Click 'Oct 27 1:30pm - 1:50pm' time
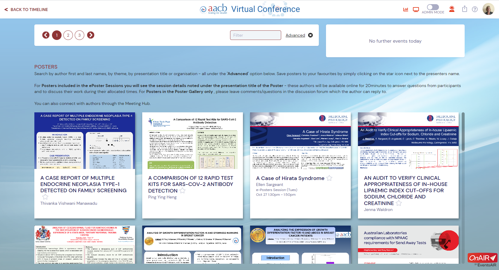Screen dimensions: 499x270 (276, 195)
